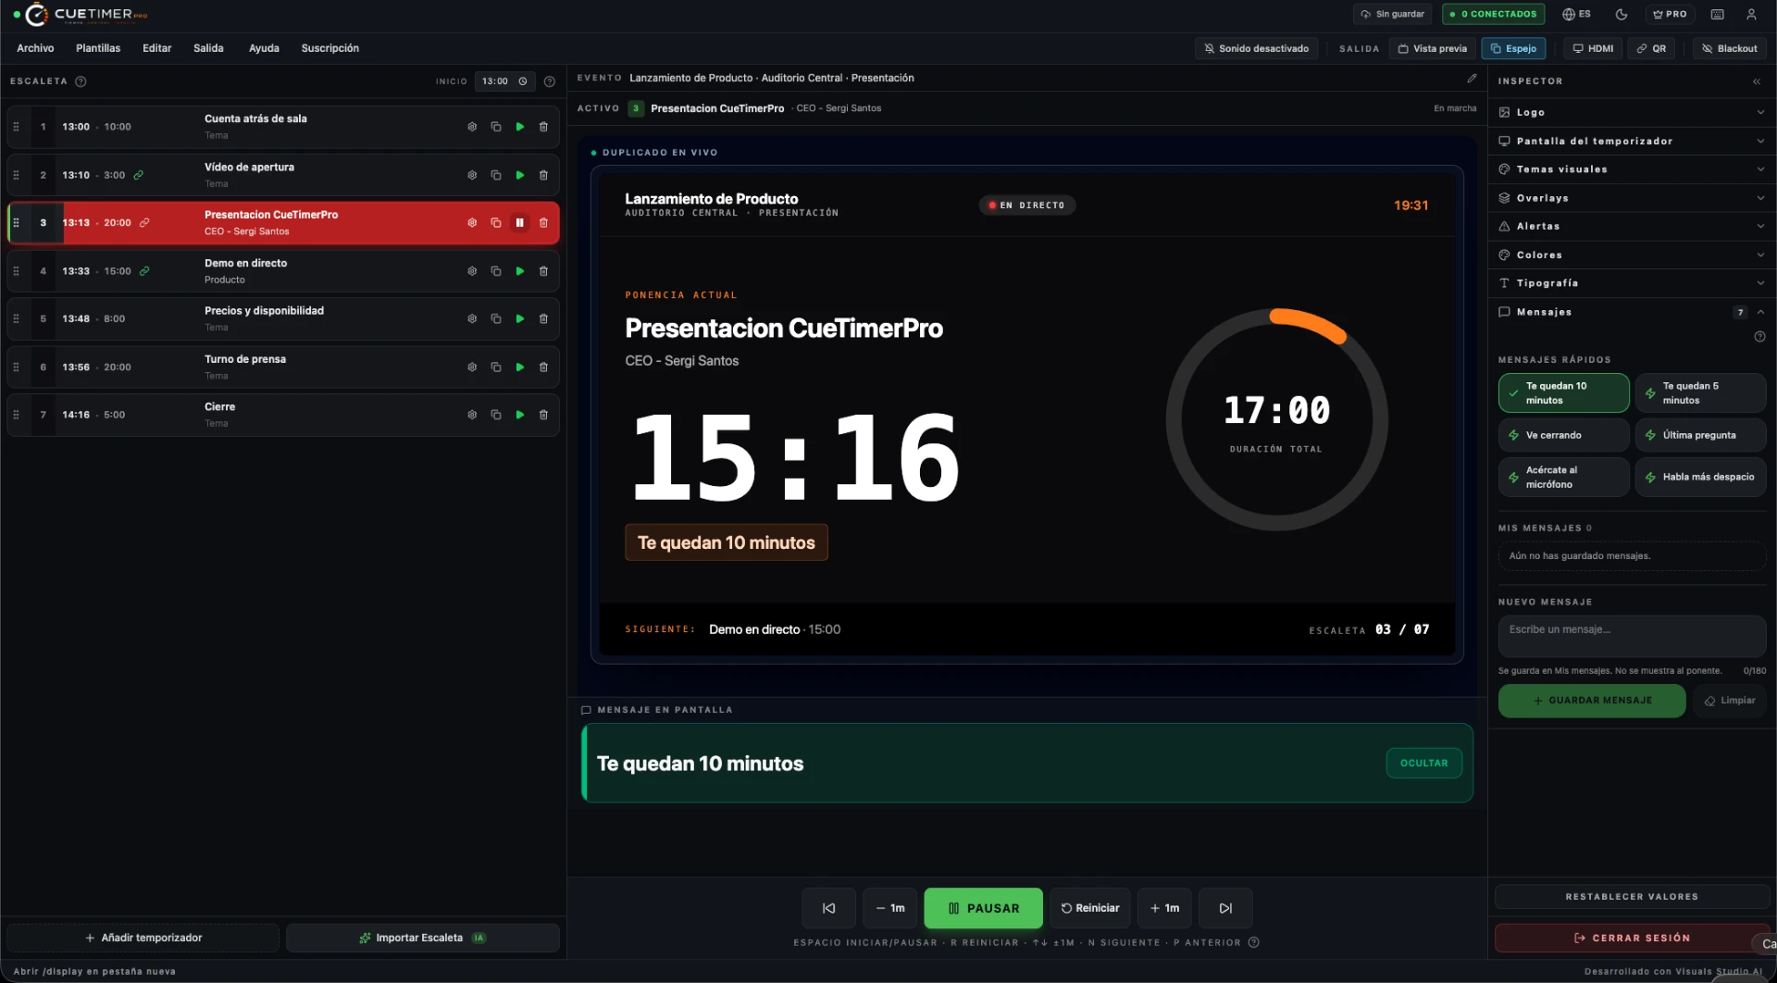Open the Plantillas menu

(x=98, y=48)
